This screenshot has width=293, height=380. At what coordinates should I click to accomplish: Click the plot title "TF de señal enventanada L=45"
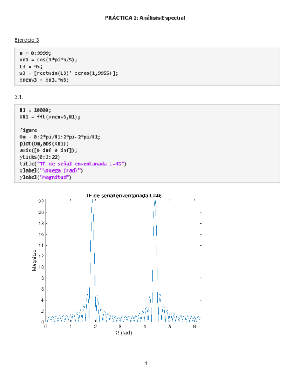coord(123,195)
